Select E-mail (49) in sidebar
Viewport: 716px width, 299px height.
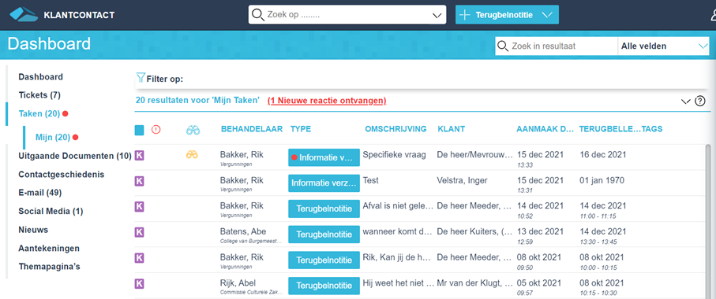click(x=39, y=193)
